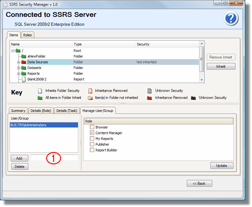The width and height of the screenshot is (252, 207).
Task: Click the gray Unknown Security document icon
Action: (x=150, y=91)
